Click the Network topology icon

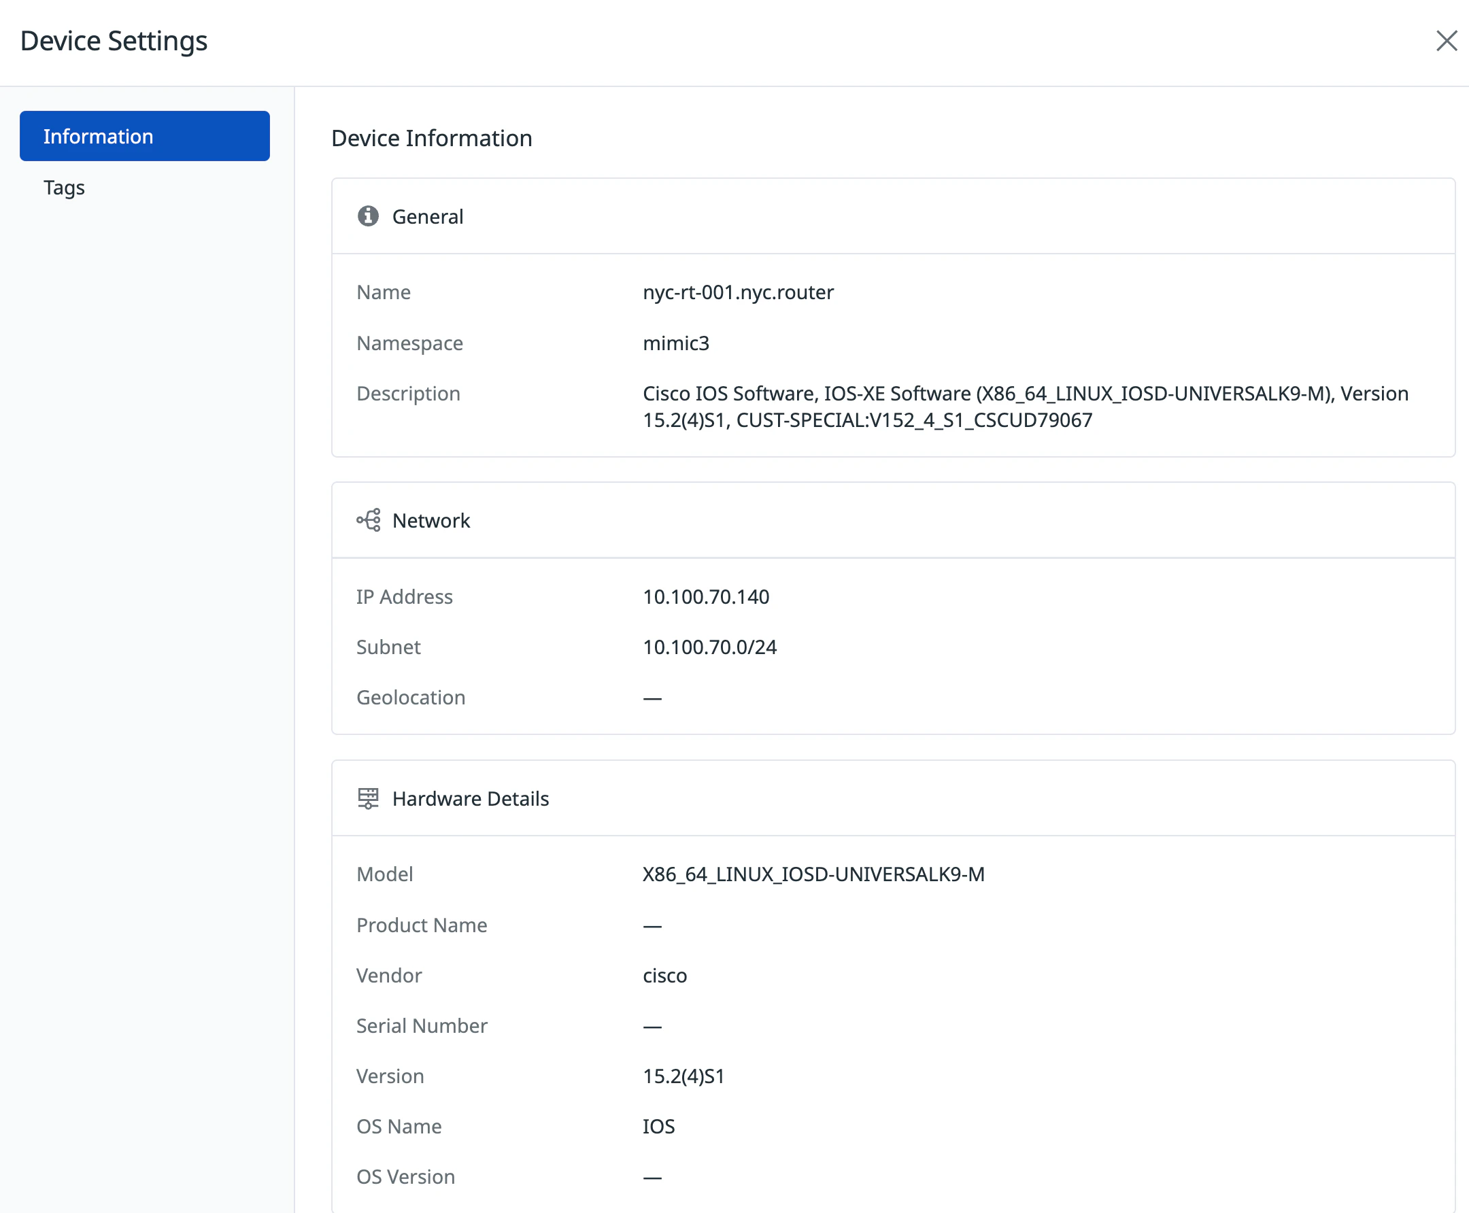(x=368, y=521)
